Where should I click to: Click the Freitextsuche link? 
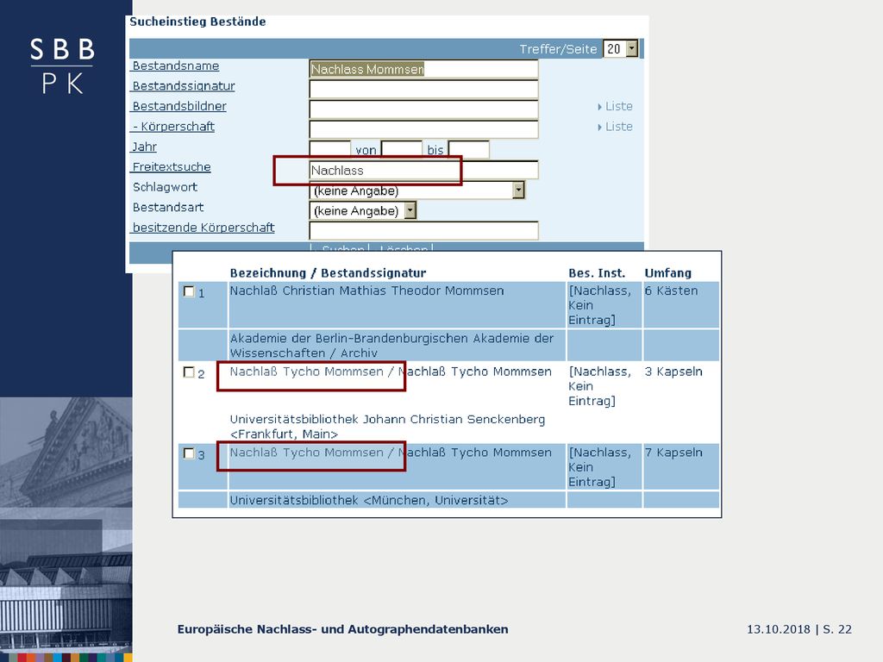pyautogui.click(x=171, y=167)
